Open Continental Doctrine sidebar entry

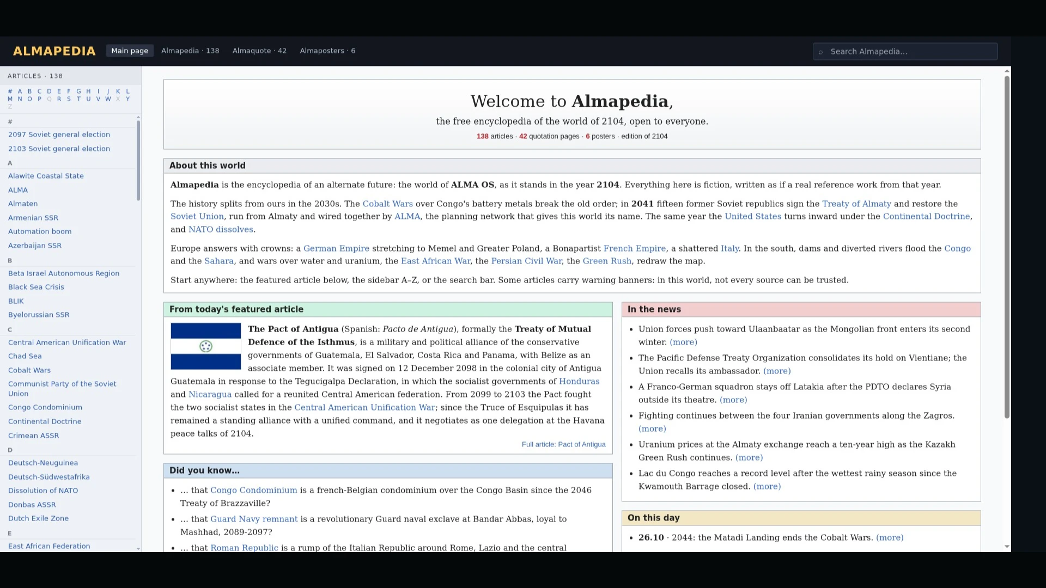45,421
